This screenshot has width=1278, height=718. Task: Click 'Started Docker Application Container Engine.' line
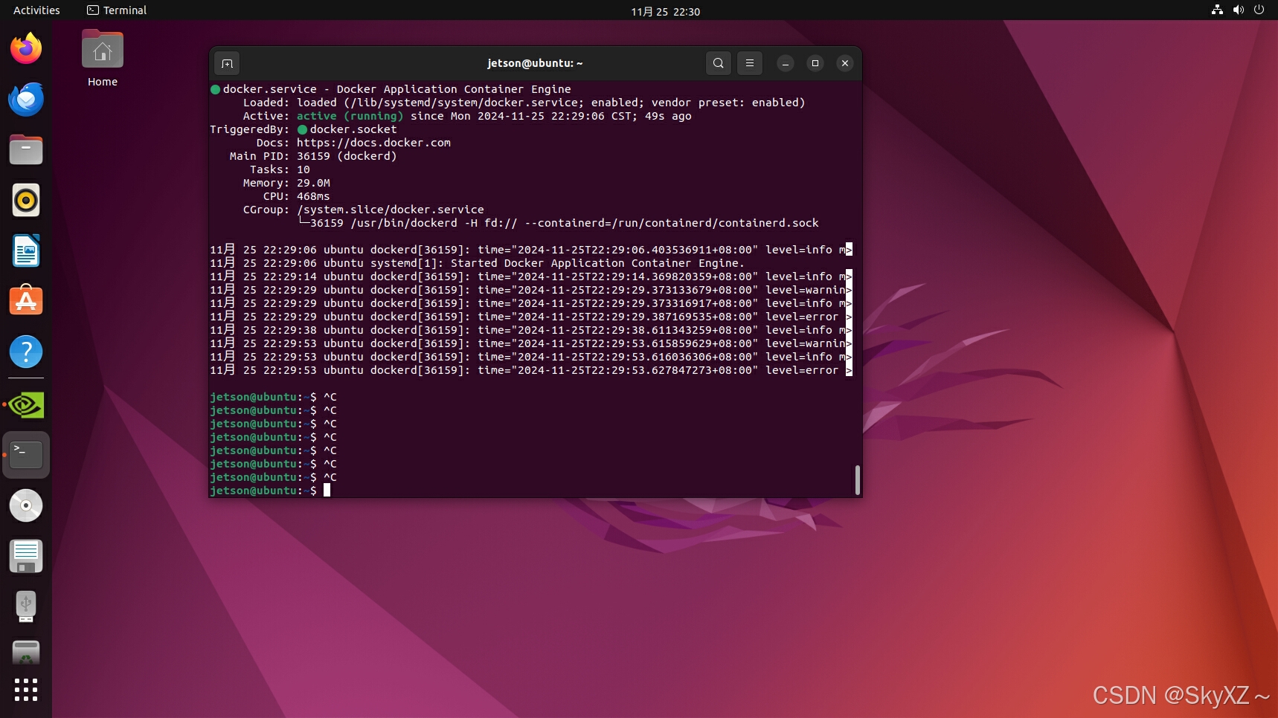[477, 263]
